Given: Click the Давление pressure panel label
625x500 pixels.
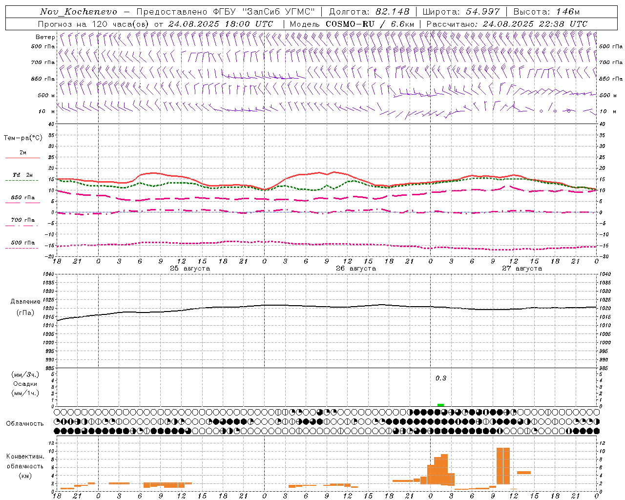Looking at the screenshot, I should pos(25,302).
